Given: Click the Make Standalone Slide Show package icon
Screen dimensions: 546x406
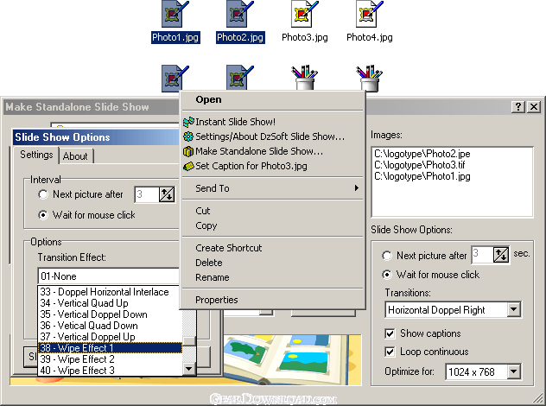Looking at the screenshot, I should [x=188, y=151].
